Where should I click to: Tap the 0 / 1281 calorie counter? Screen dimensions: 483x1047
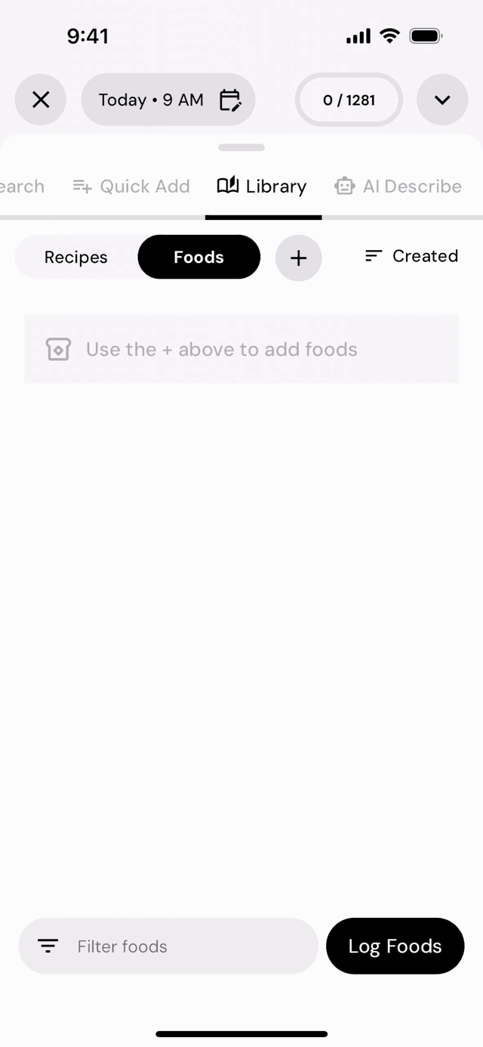[349, 100]
